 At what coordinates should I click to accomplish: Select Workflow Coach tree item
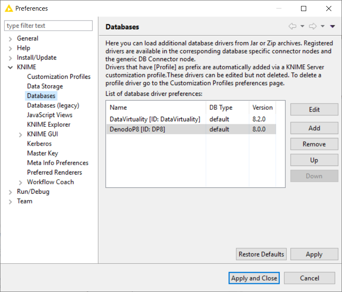click(50, 182)
